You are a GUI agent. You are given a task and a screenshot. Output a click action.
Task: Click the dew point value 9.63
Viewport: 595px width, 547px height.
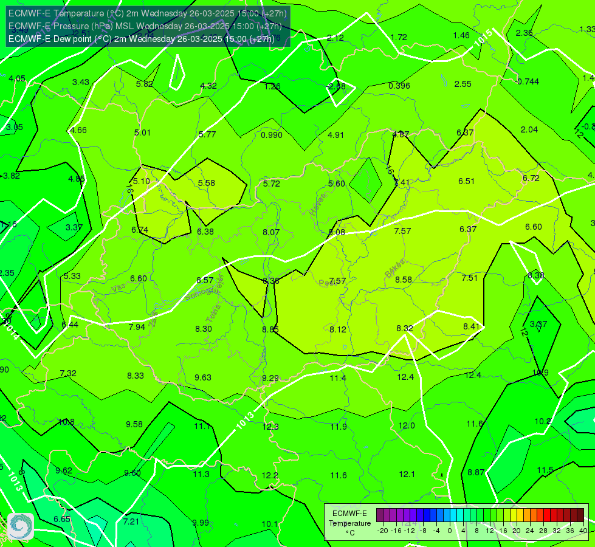(203, 377)
